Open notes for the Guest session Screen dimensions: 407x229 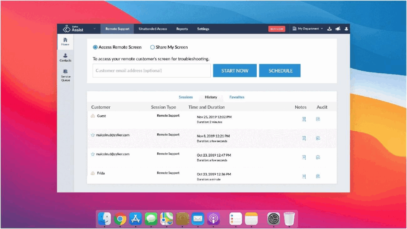[304, 119]
